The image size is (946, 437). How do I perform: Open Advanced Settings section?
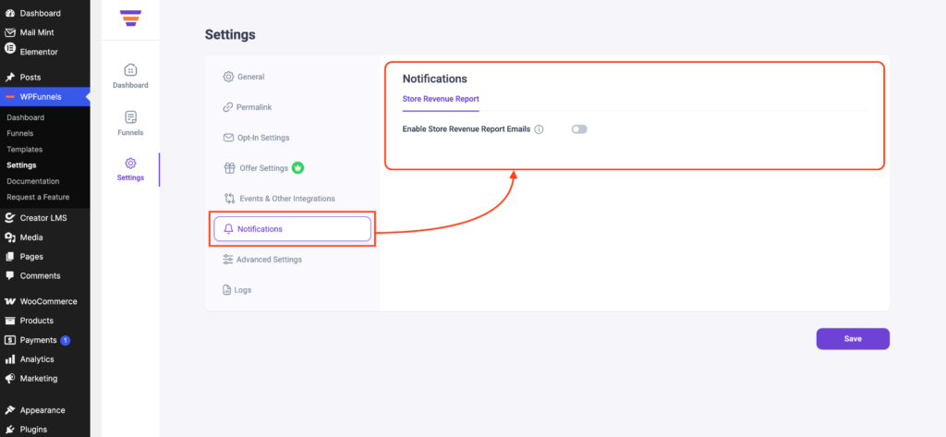tap(261, 260)
